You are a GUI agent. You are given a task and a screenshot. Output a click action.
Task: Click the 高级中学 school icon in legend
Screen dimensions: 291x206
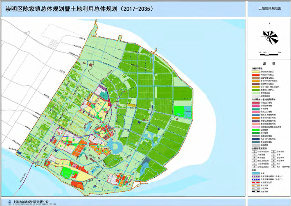click(x=273, y=161)
